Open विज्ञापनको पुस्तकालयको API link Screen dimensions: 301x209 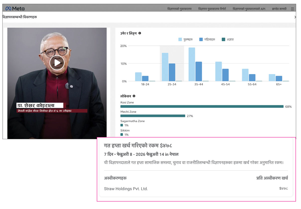pos(249,9)
